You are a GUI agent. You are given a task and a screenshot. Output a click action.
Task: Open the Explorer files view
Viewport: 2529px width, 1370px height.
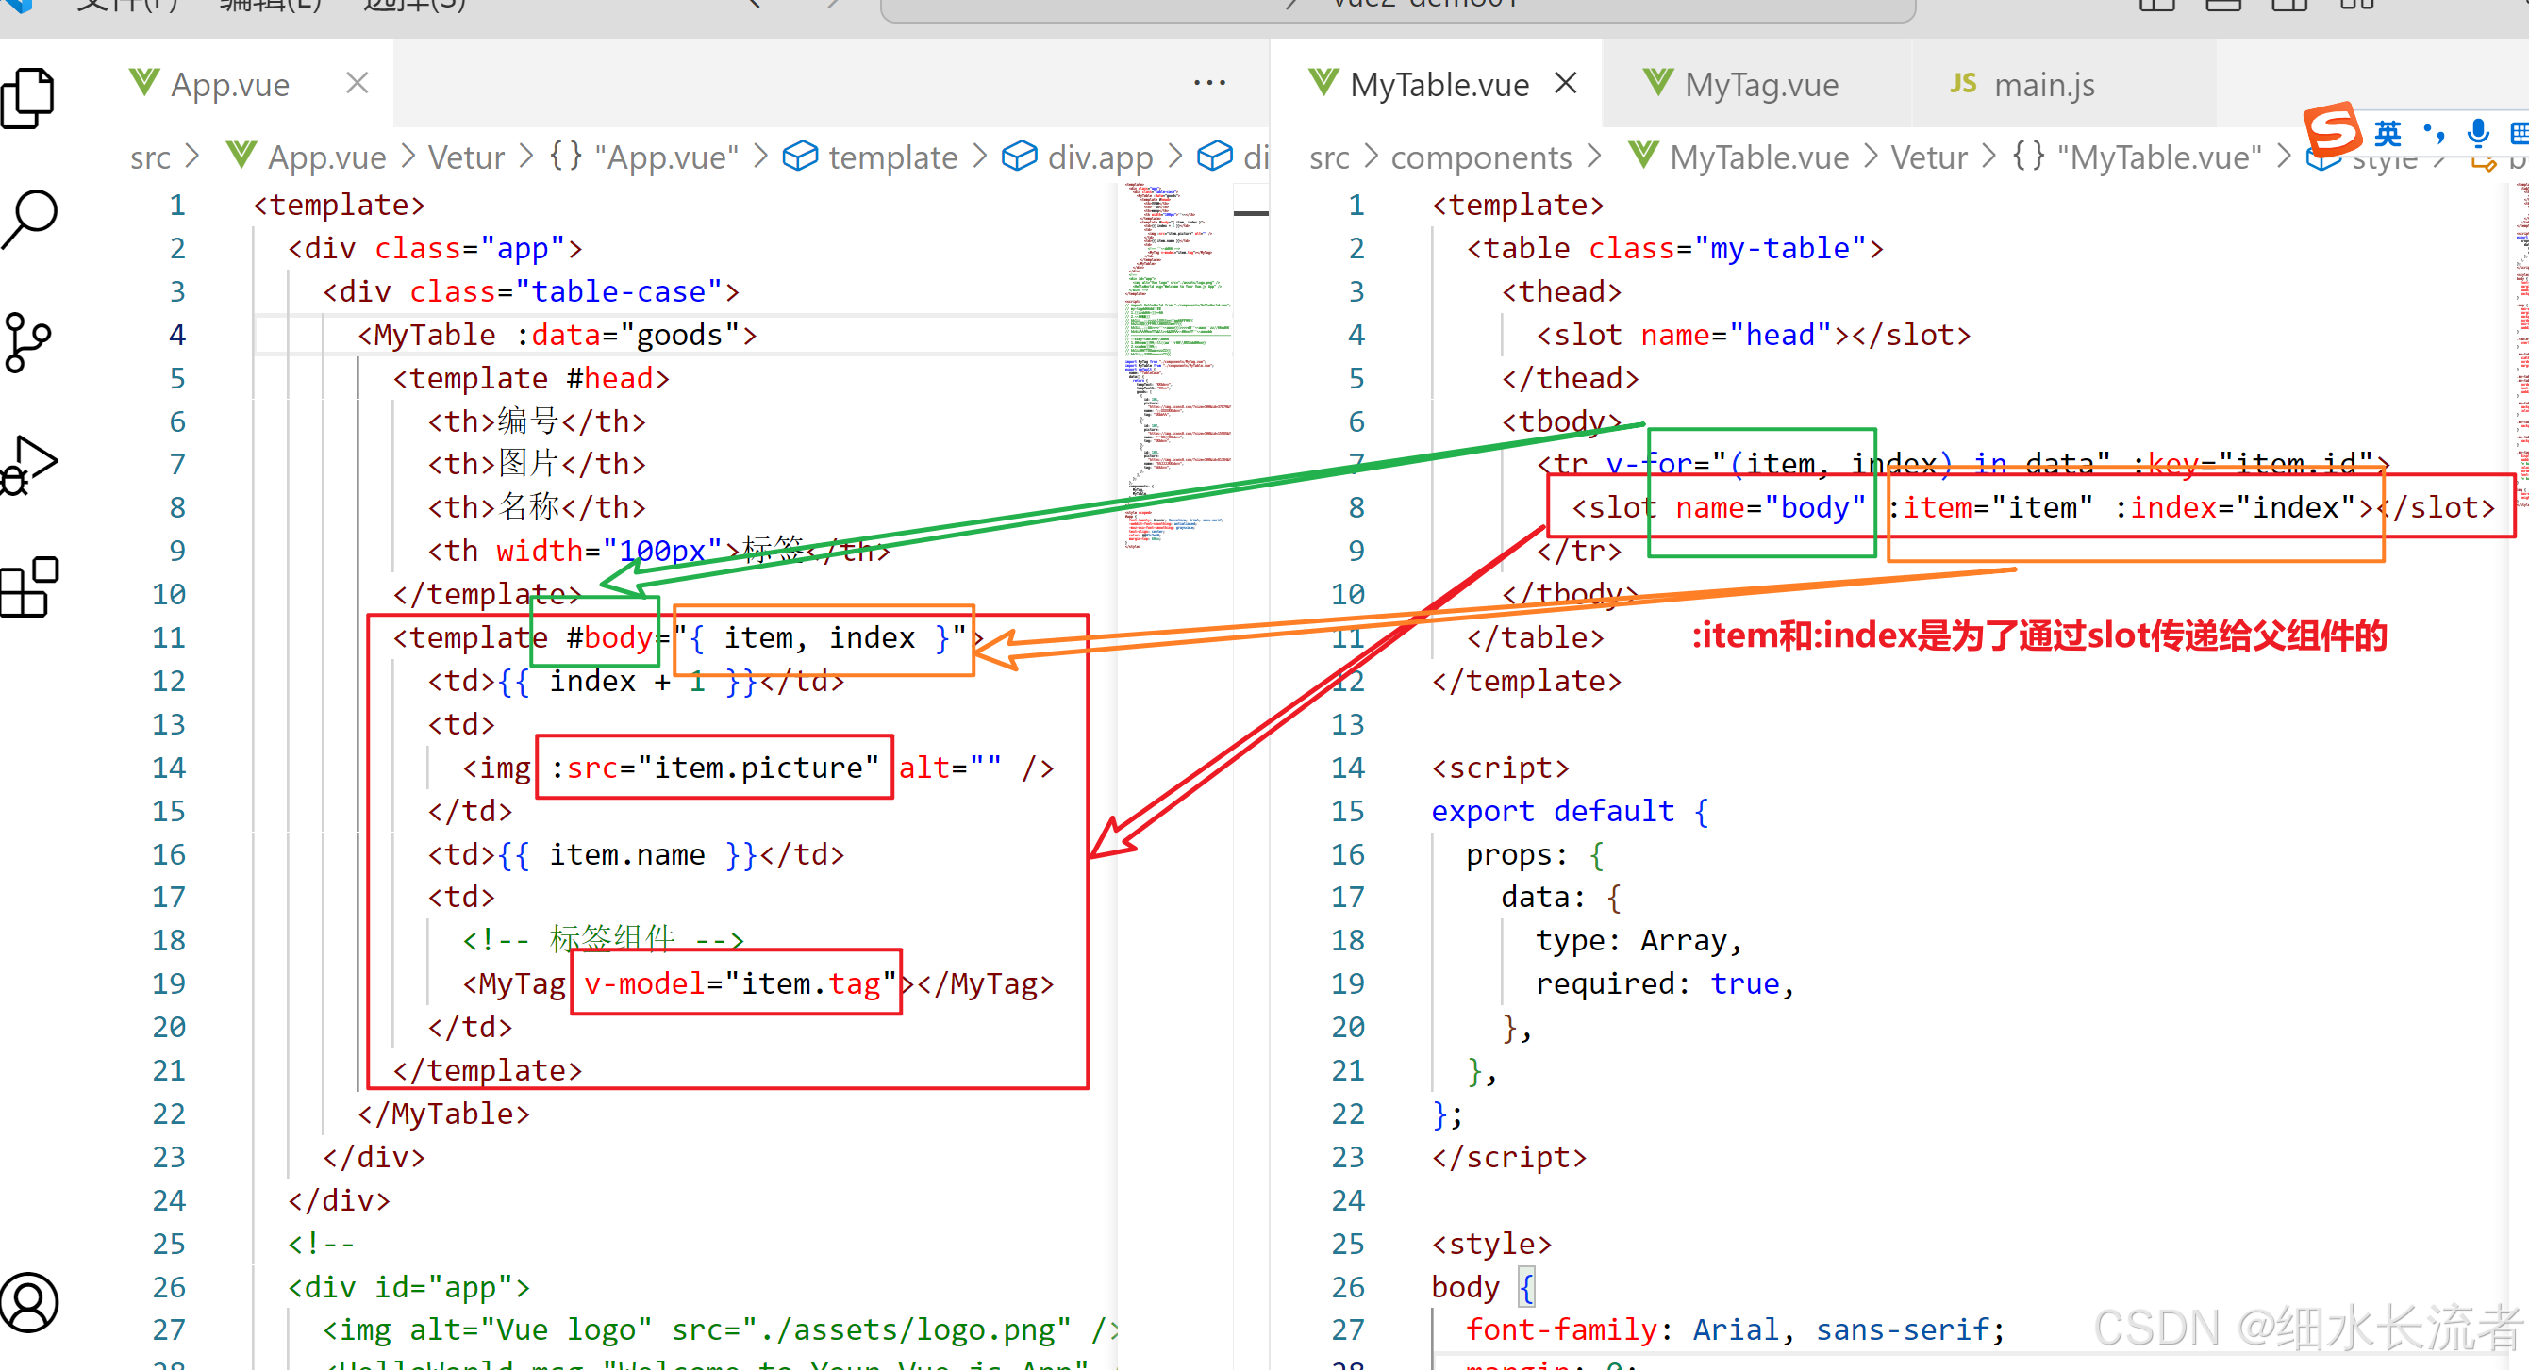pos(29,98)
